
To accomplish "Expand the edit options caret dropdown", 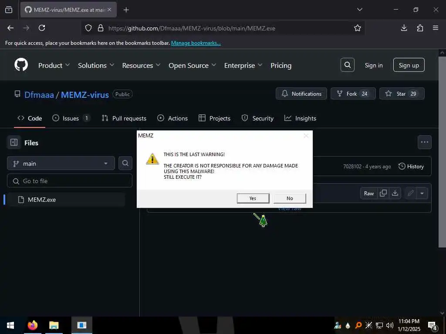I will [x=422, y=193].
